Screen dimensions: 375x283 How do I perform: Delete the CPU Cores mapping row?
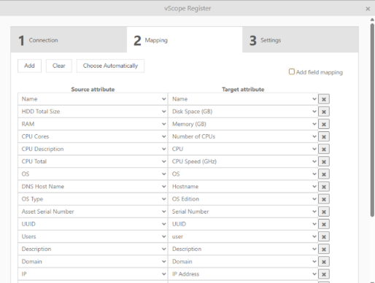324,136
